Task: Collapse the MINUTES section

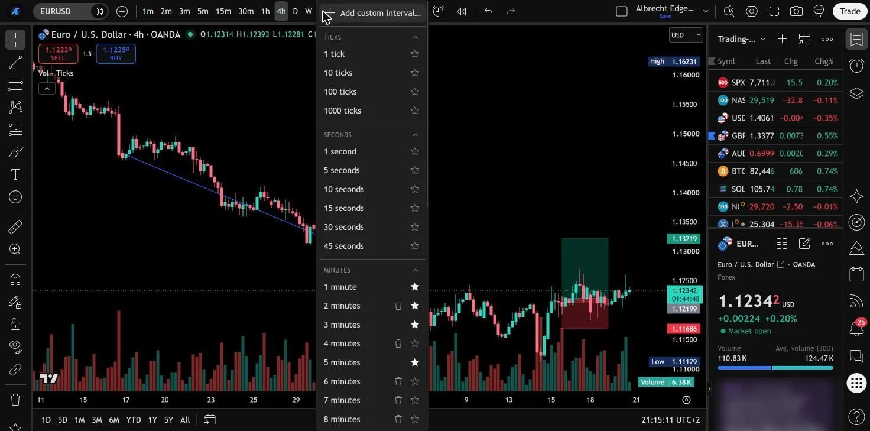Action: (x=415, y=270)
